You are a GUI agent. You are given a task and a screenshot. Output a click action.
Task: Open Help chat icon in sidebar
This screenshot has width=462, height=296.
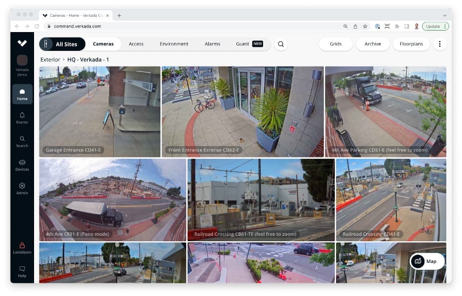coord(22,271)
